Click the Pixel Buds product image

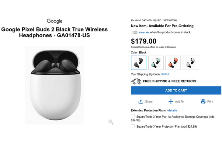pos(55,85)
